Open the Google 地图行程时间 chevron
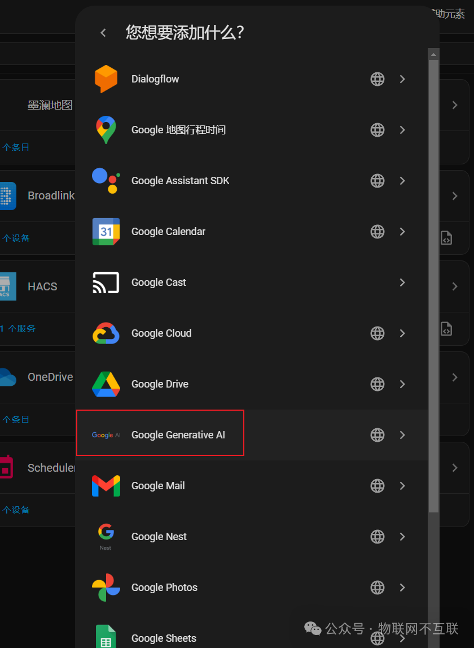The width and height of the screenshot is (474, 648). click(402, 130)
